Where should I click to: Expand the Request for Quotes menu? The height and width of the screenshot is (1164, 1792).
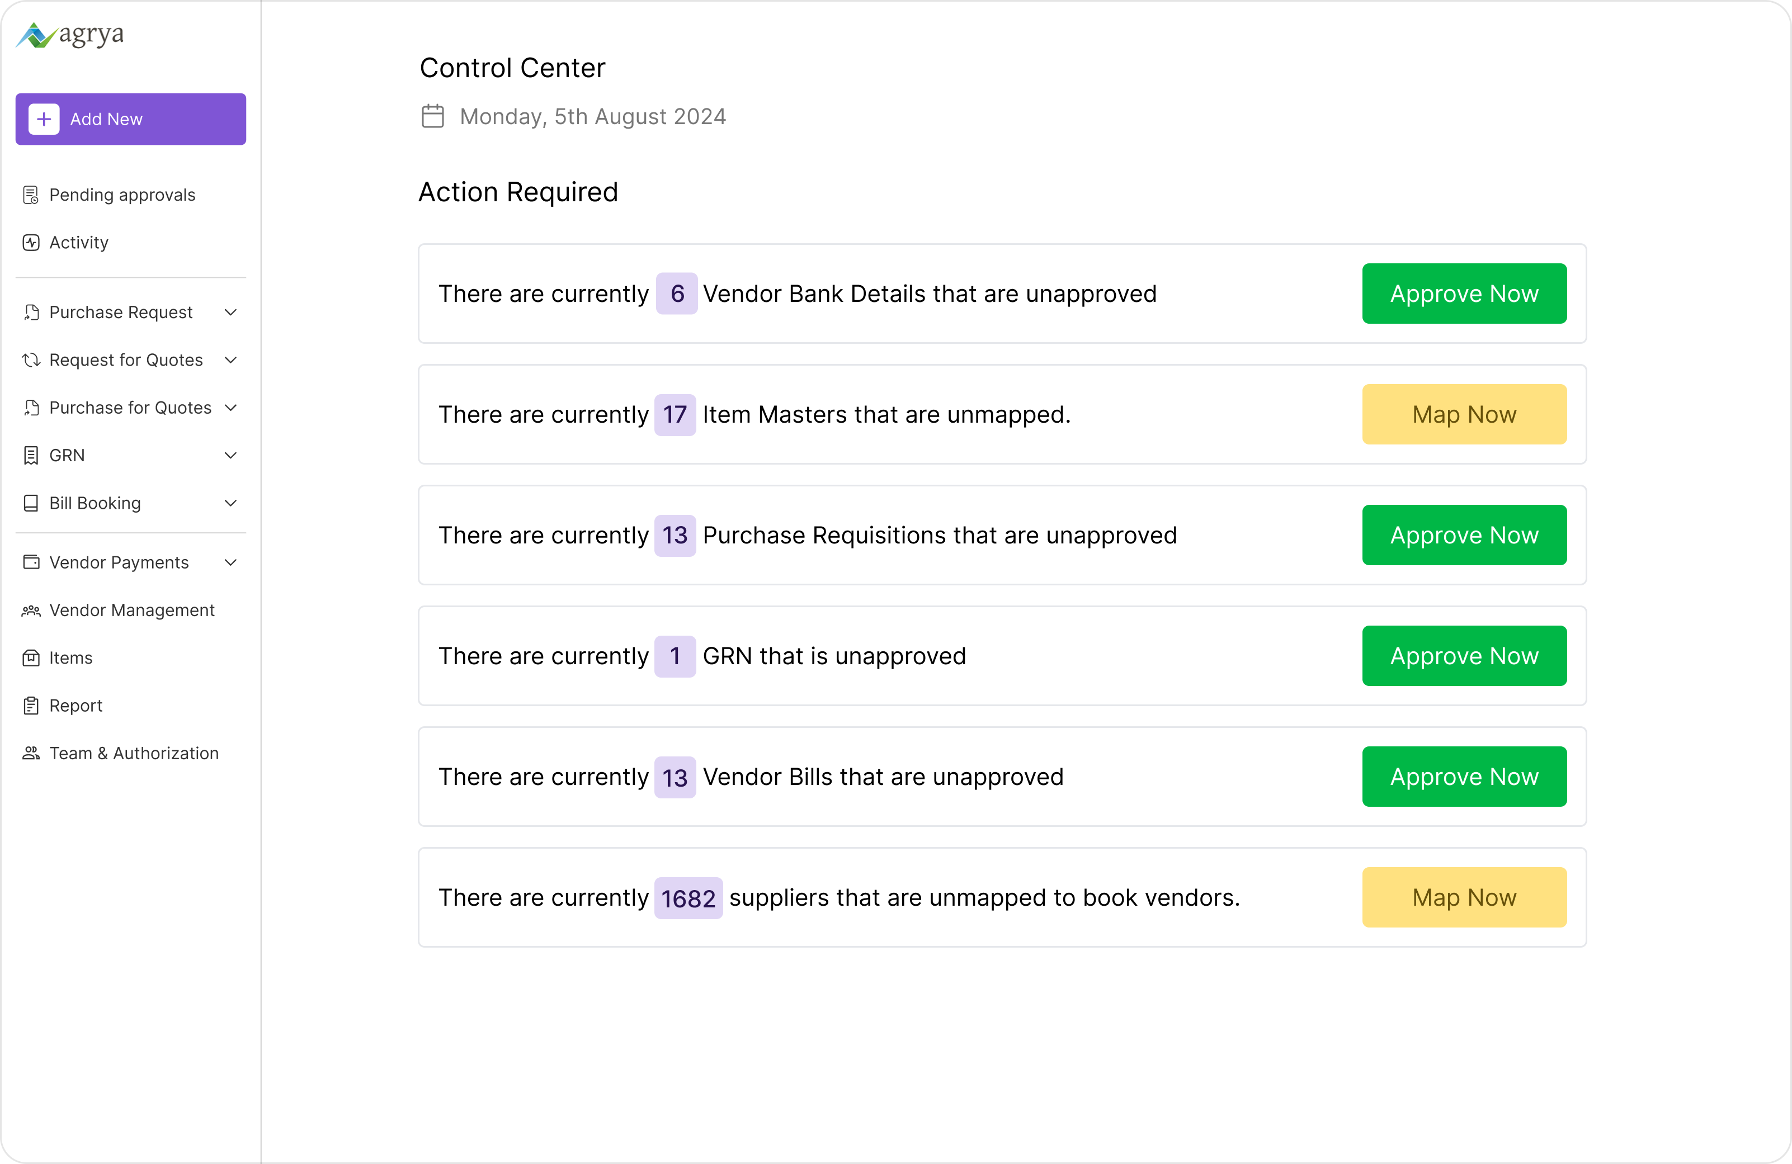point(231,359)
